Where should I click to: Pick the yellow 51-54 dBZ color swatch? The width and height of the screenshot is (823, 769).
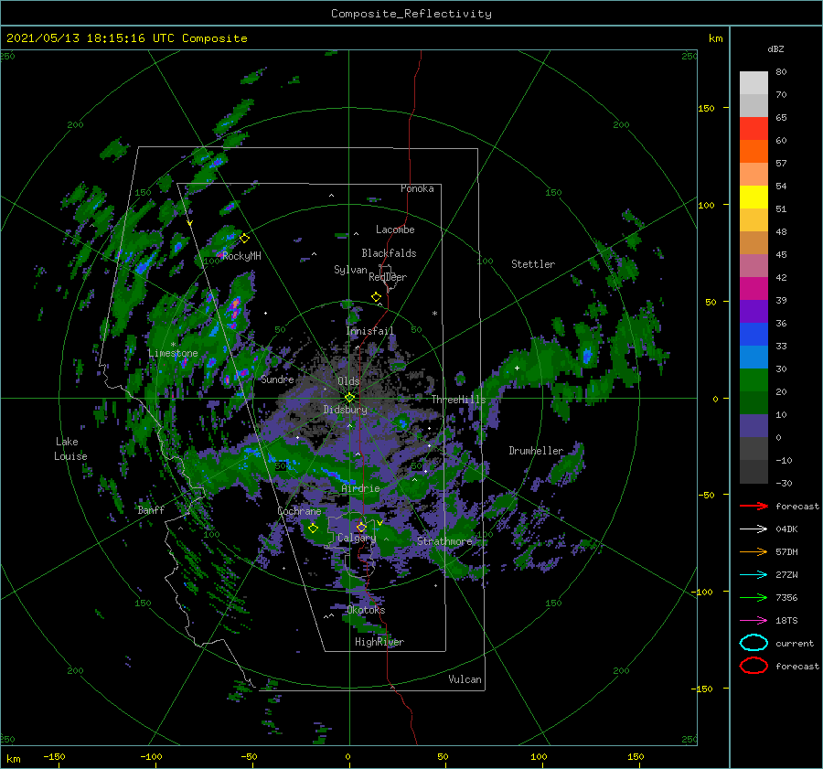[754, 198]
